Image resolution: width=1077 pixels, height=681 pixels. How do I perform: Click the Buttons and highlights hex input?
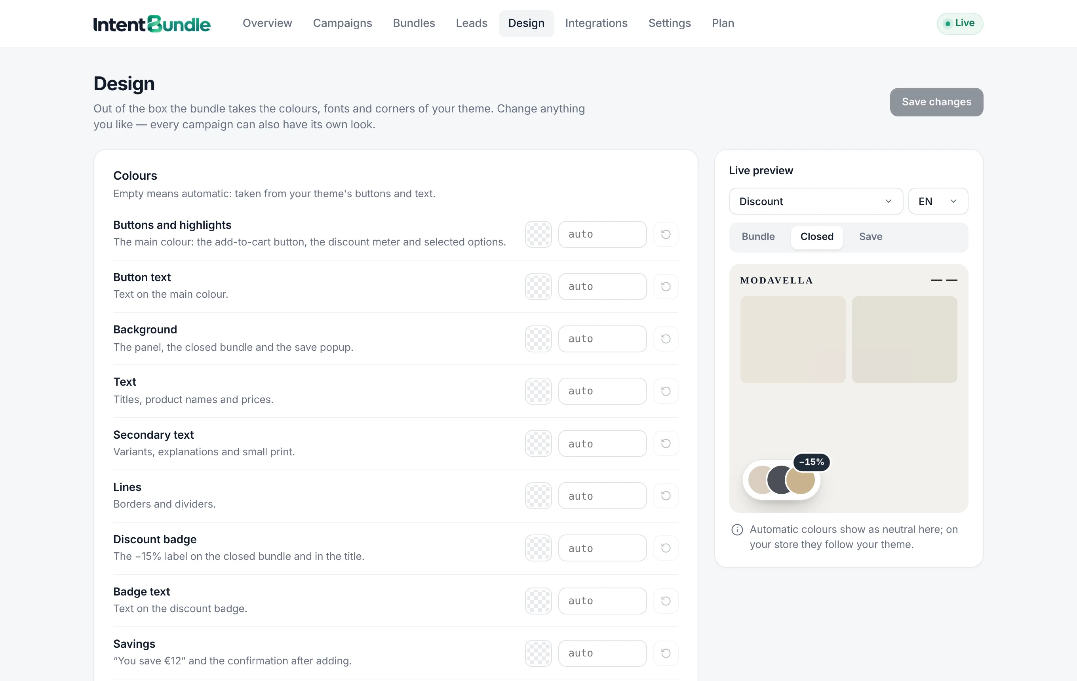click(x=602, y=234)
